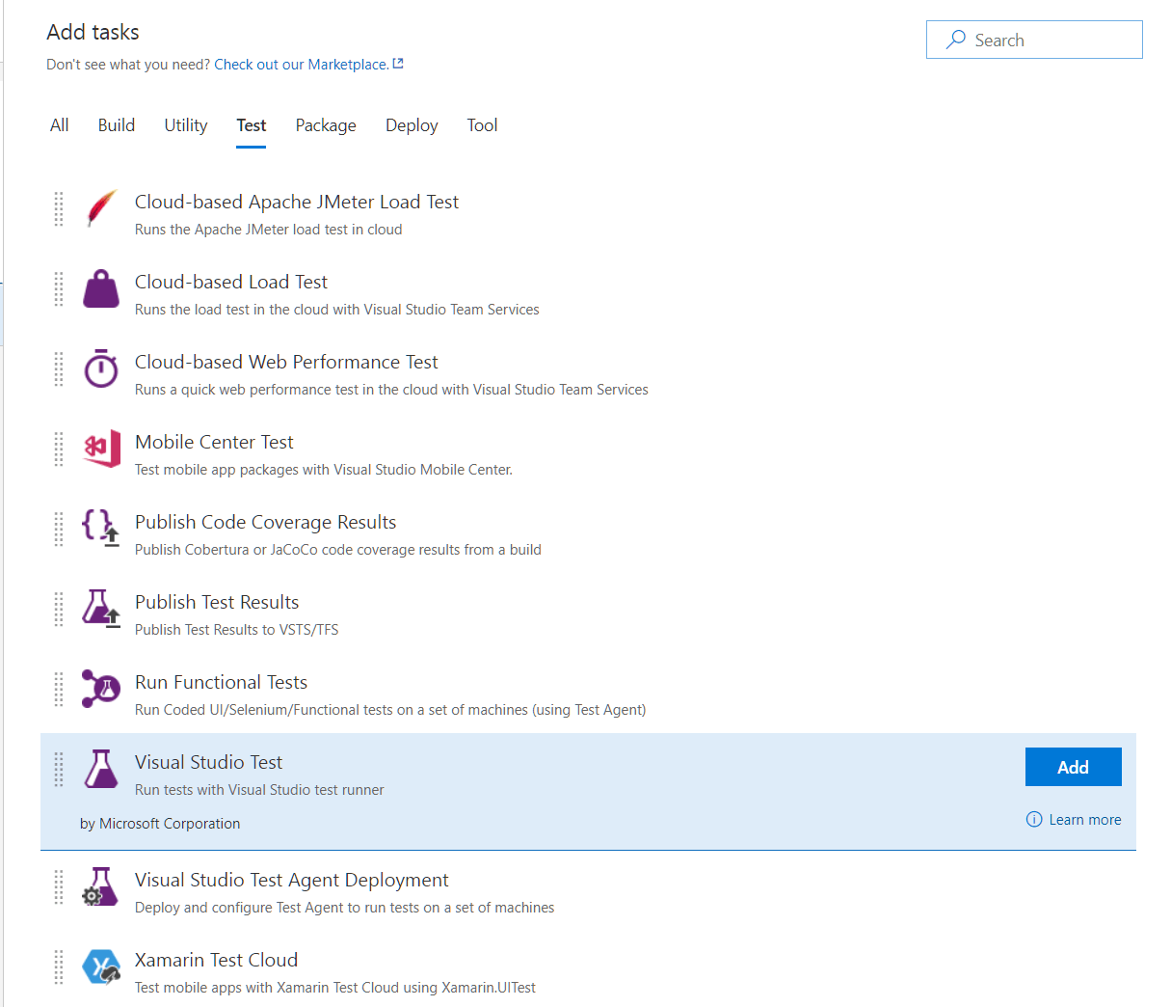Select the Test tab
This screenshot has height=1007, width=1171.
click(252, 125)
